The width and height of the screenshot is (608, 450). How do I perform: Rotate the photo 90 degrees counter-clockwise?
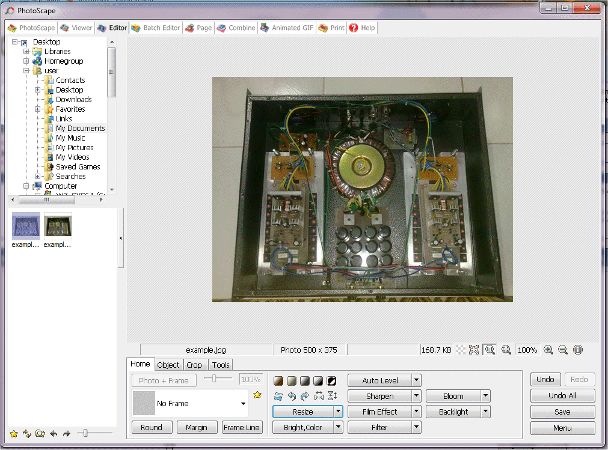292,396
